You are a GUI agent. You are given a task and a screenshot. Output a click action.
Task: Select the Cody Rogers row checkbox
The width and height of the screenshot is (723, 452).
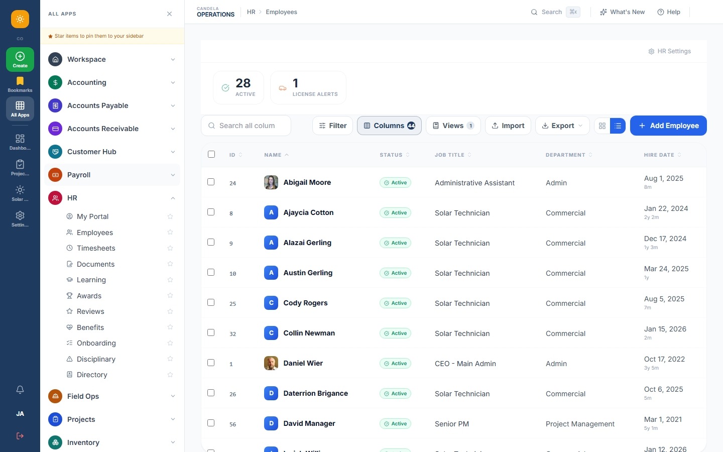[211, 302]
